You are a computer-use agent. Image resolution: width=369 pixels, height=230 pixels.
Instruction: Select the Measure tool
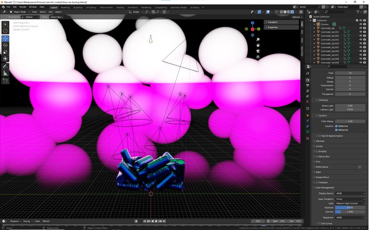[5, 73]
